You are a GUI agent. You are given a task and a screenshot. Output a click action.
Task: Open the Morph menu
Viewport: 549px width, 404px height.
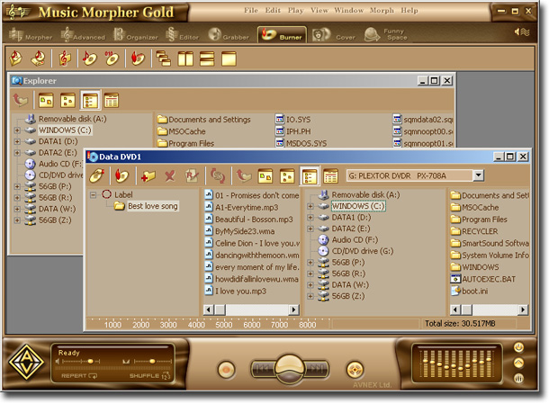pyautogui.click(x=382, y=10)
